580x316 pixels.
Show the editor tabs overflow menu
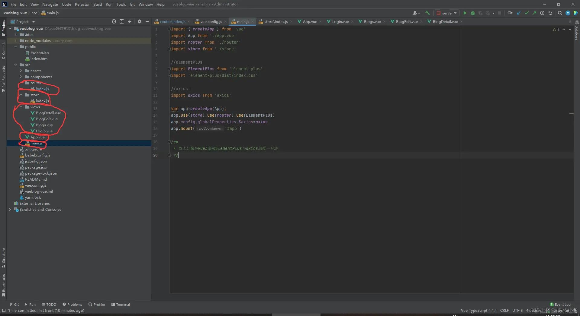[x=570, y=21]
